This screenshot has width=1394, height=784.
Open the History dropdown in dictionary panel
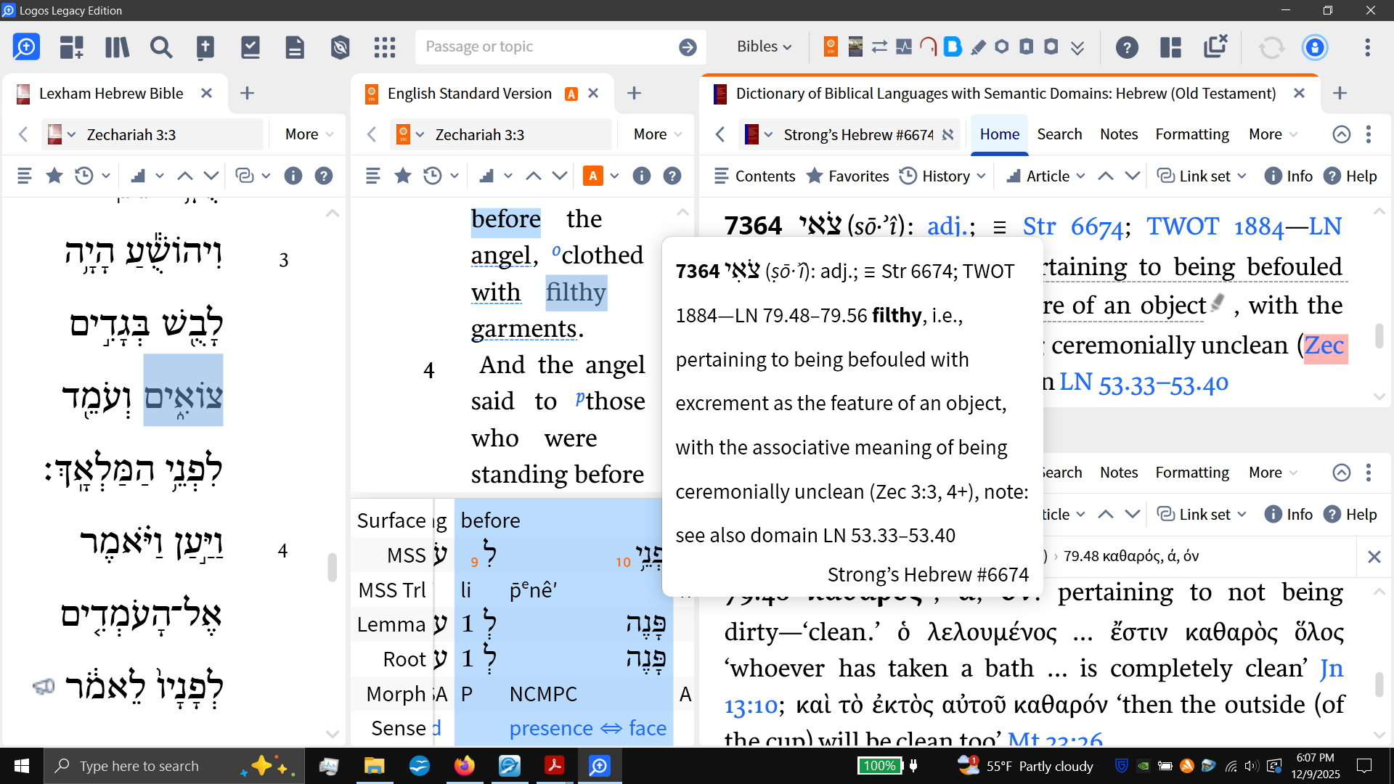point(942,176)
